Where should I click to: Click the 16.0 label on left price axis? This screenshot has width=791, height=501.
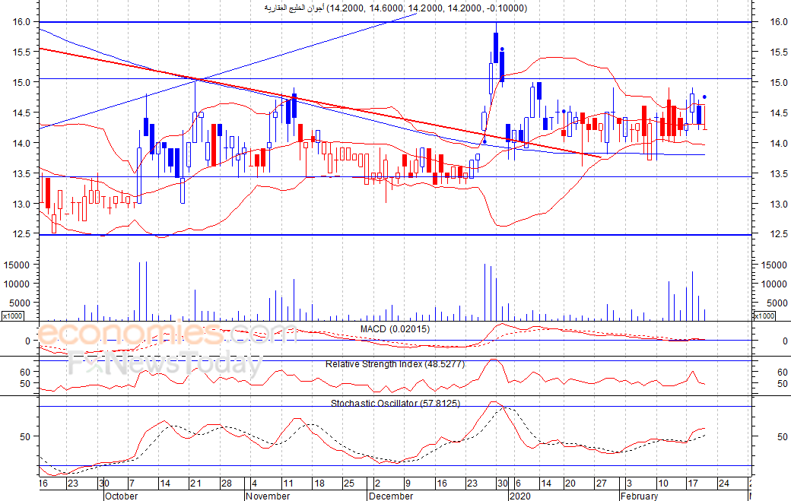[22, 22]
